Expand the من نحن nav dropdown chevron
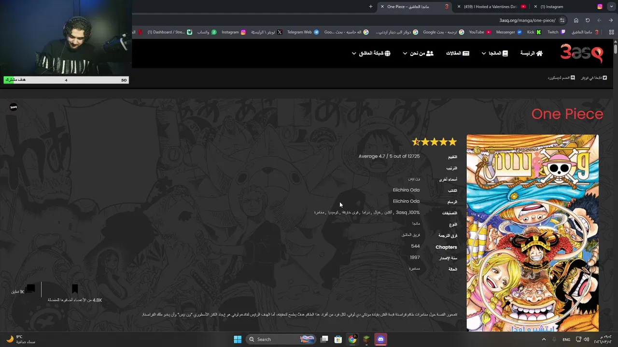Viewport: 618px width, 347px height. pos(405,53)
